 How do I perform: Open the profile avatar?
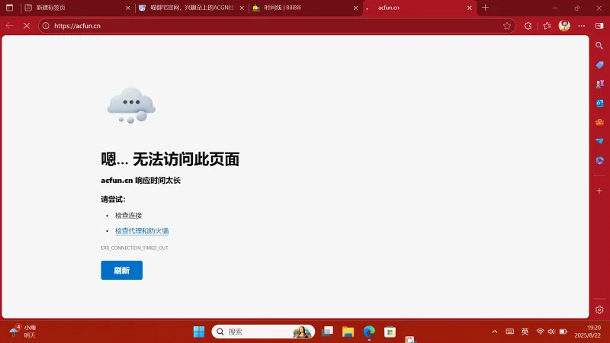tap(564, 26)
